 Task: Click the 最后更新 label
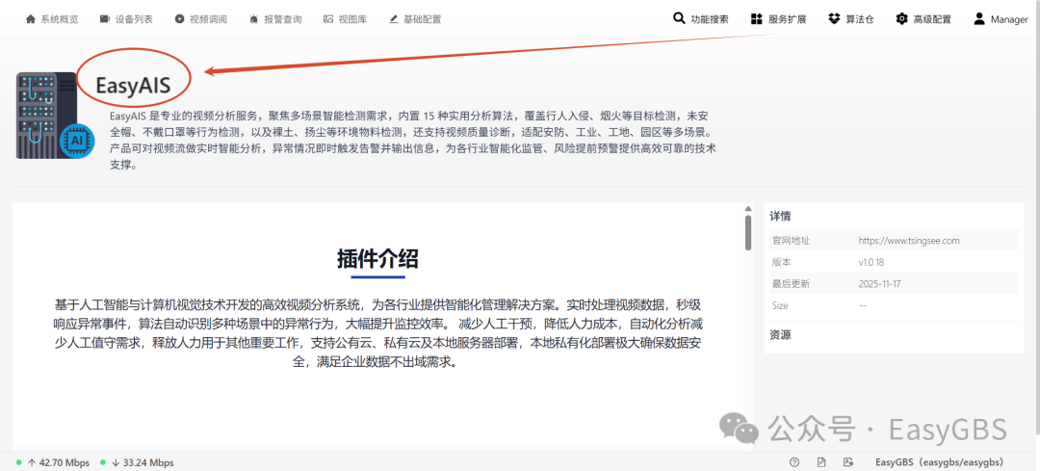[x=791, y=284]
